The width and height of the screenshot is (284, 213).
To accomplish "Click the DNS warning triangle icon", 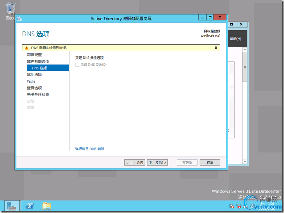I will click(x=27, y=48).
